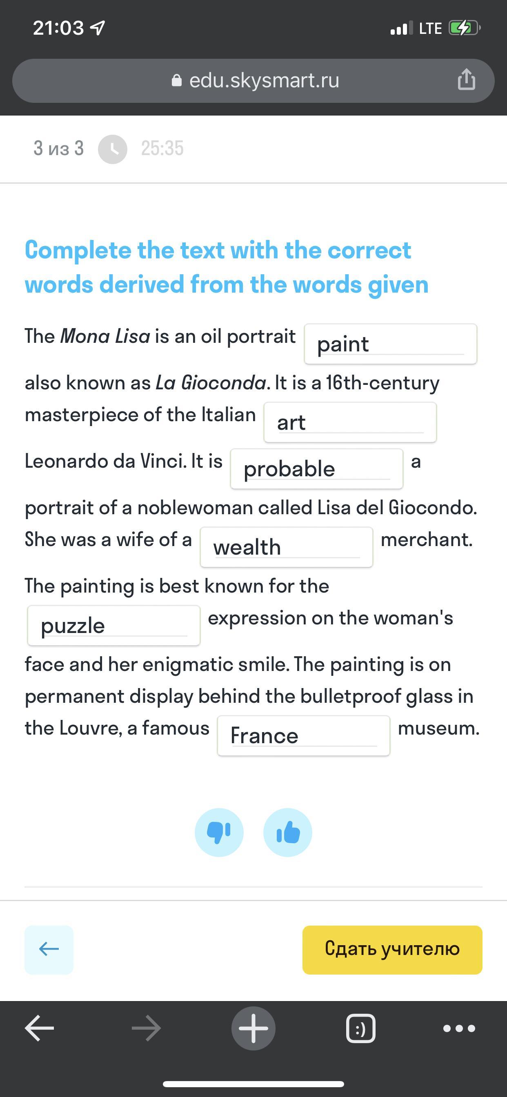
Task: Tap the timer clock icon
Action: pyautogui.click(x=113, y=149)
